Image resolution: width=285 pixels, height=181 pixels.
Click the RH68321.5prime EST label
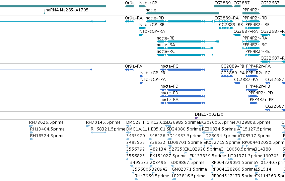click(108, 129)
